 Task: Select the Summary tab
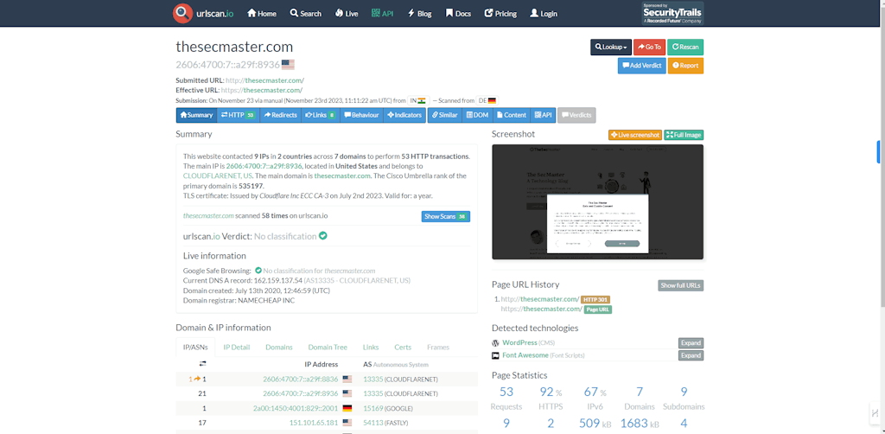[196, 115]
